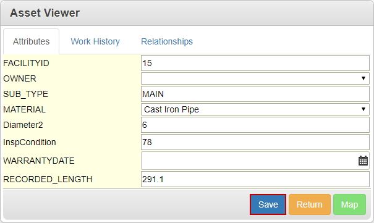Click the OWNER field label
Image resolution: width=374 pixels, height=223 pixels.
pos(20,78)
